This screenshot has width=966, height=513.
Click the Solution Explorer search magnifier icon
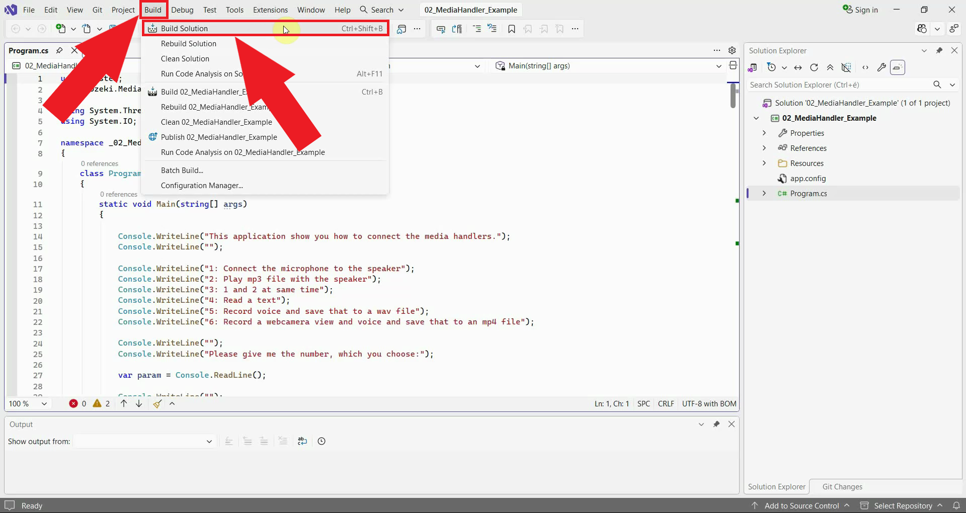point(937,85)
